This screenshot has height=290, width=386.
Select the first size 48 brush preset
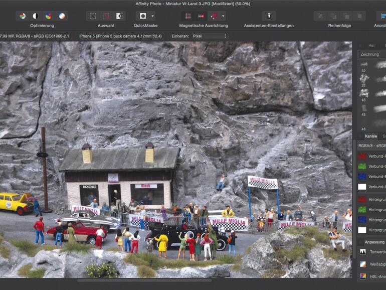pyautogui.click(x=372, y=109)
